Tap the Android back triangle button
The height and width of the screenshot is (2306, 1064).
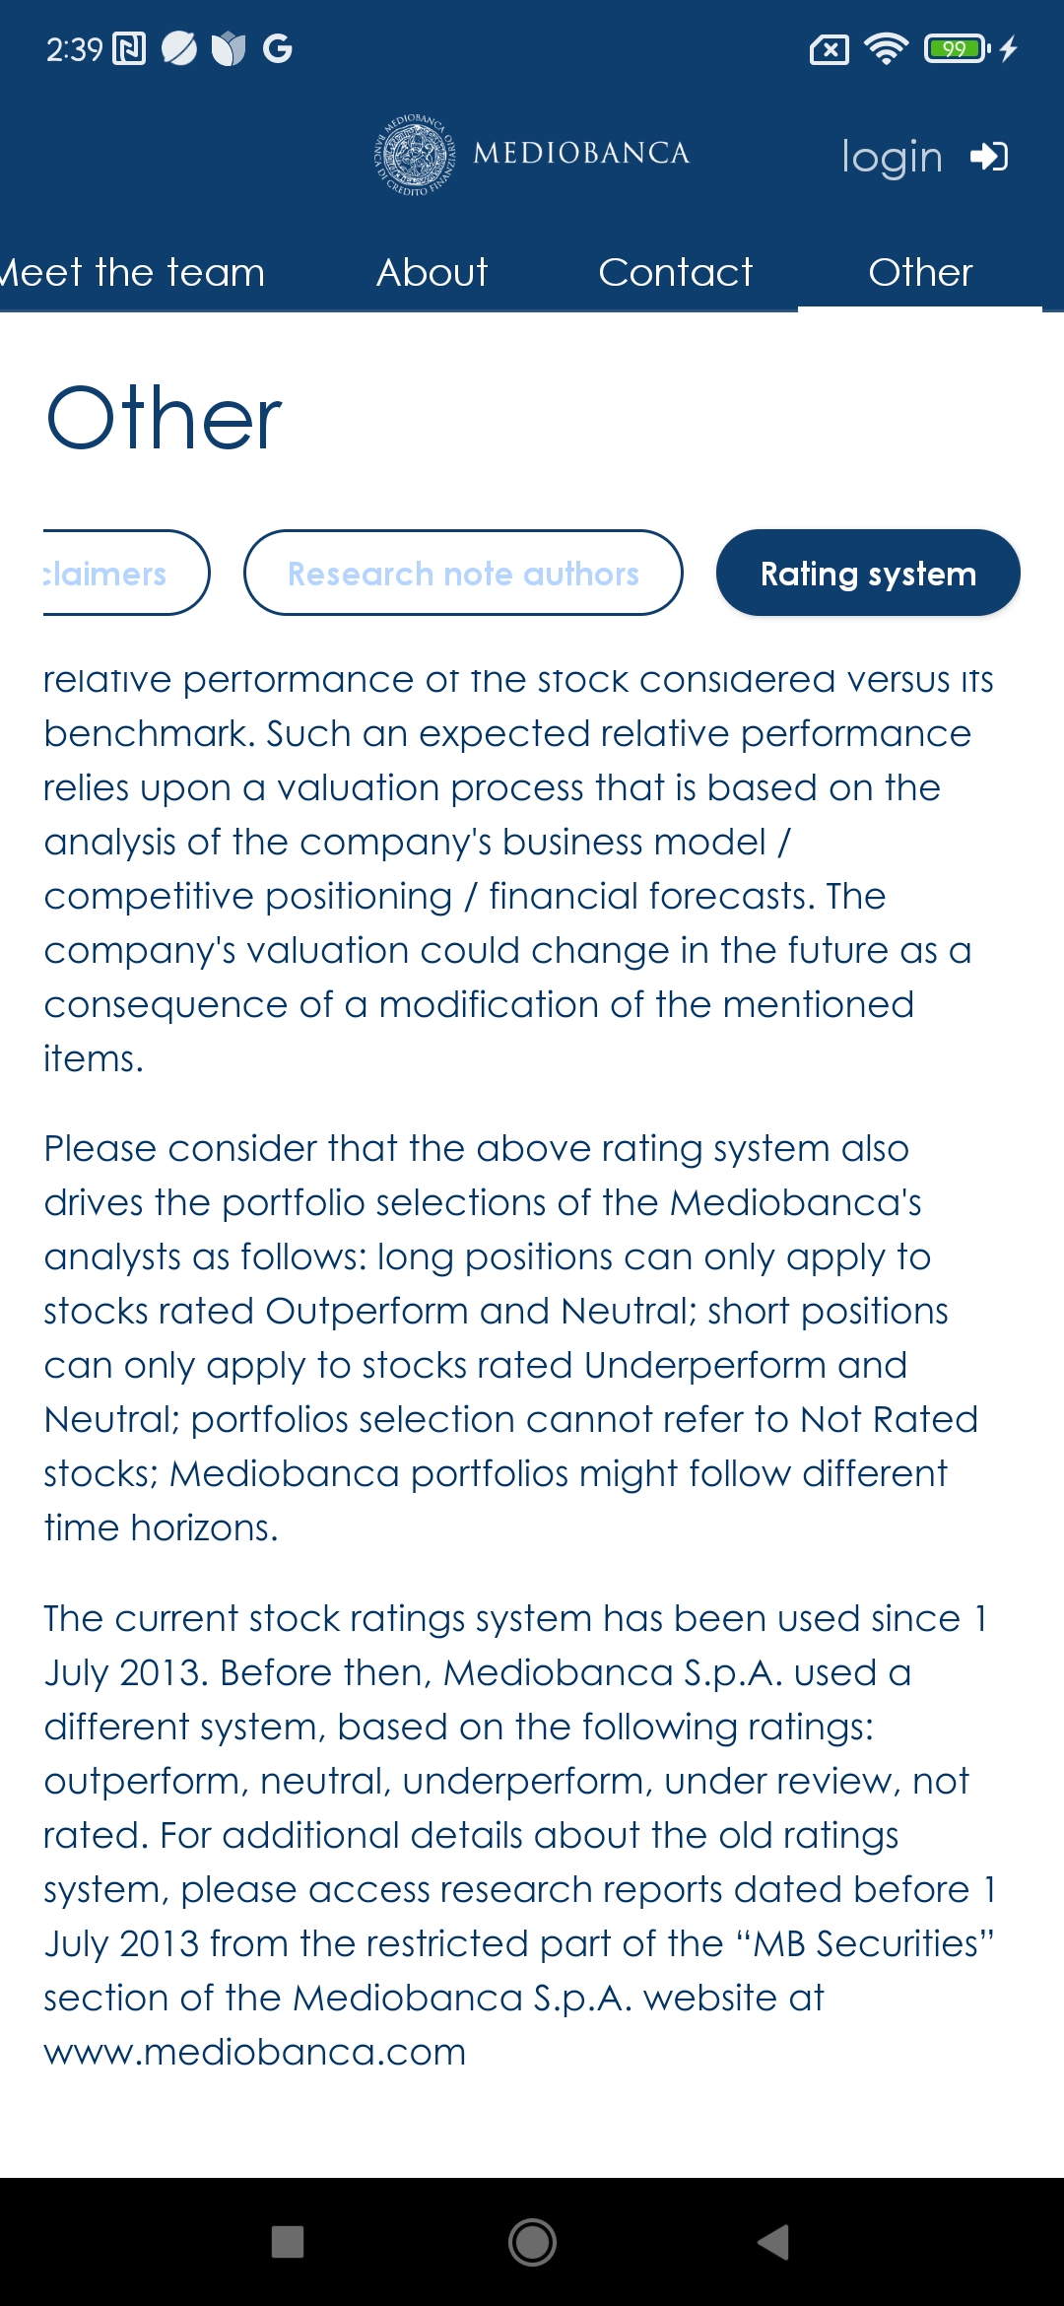(774, 2242)
